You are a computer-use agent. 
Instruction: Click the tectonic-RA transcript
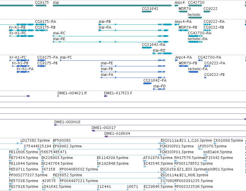click(195, 42)
